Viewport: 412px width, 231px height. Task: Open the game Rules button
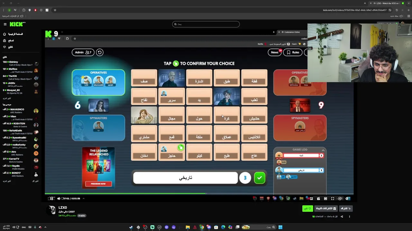(x=293, y=52)
